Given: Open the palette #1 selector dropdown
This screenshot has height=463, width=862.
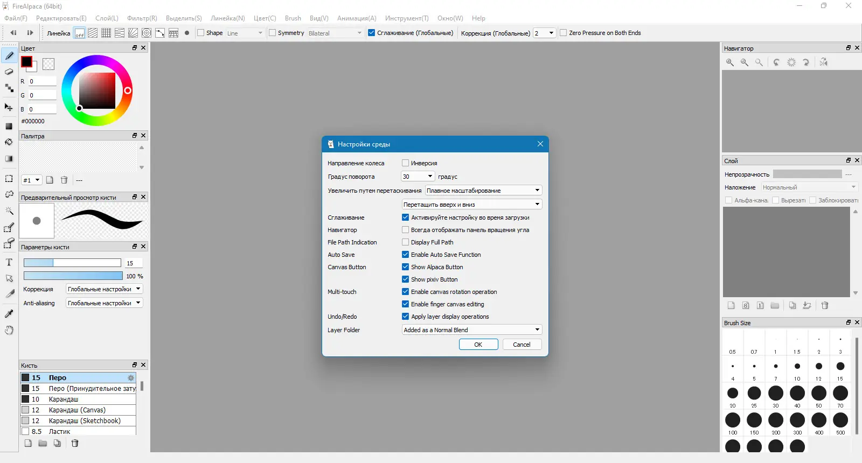Looking at the screenshot, I should click(31, 180).
